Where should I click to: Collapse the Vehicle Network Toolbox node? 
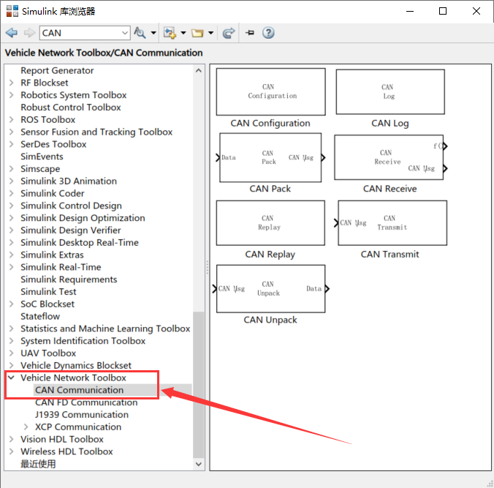pos(12,378)
